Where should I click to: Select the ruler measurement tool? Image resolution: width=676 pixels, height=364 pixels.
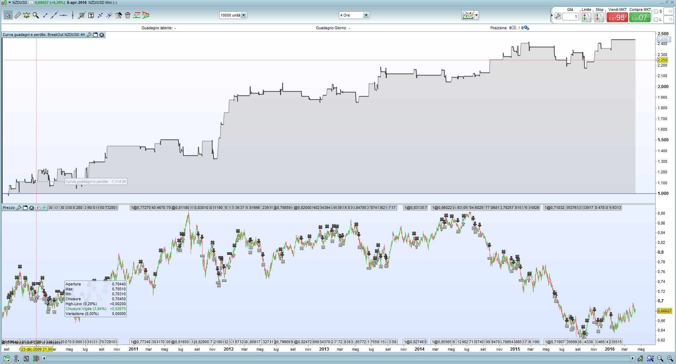point(17,15)
